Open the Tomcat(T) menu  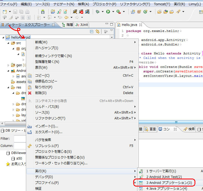point(162,4)
